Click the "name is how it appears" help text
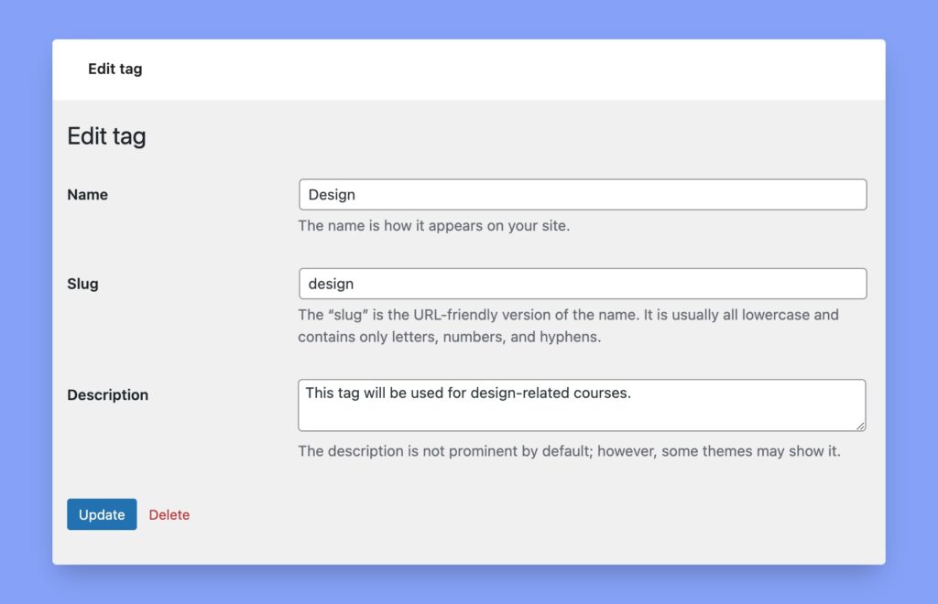 coord(433,225)
